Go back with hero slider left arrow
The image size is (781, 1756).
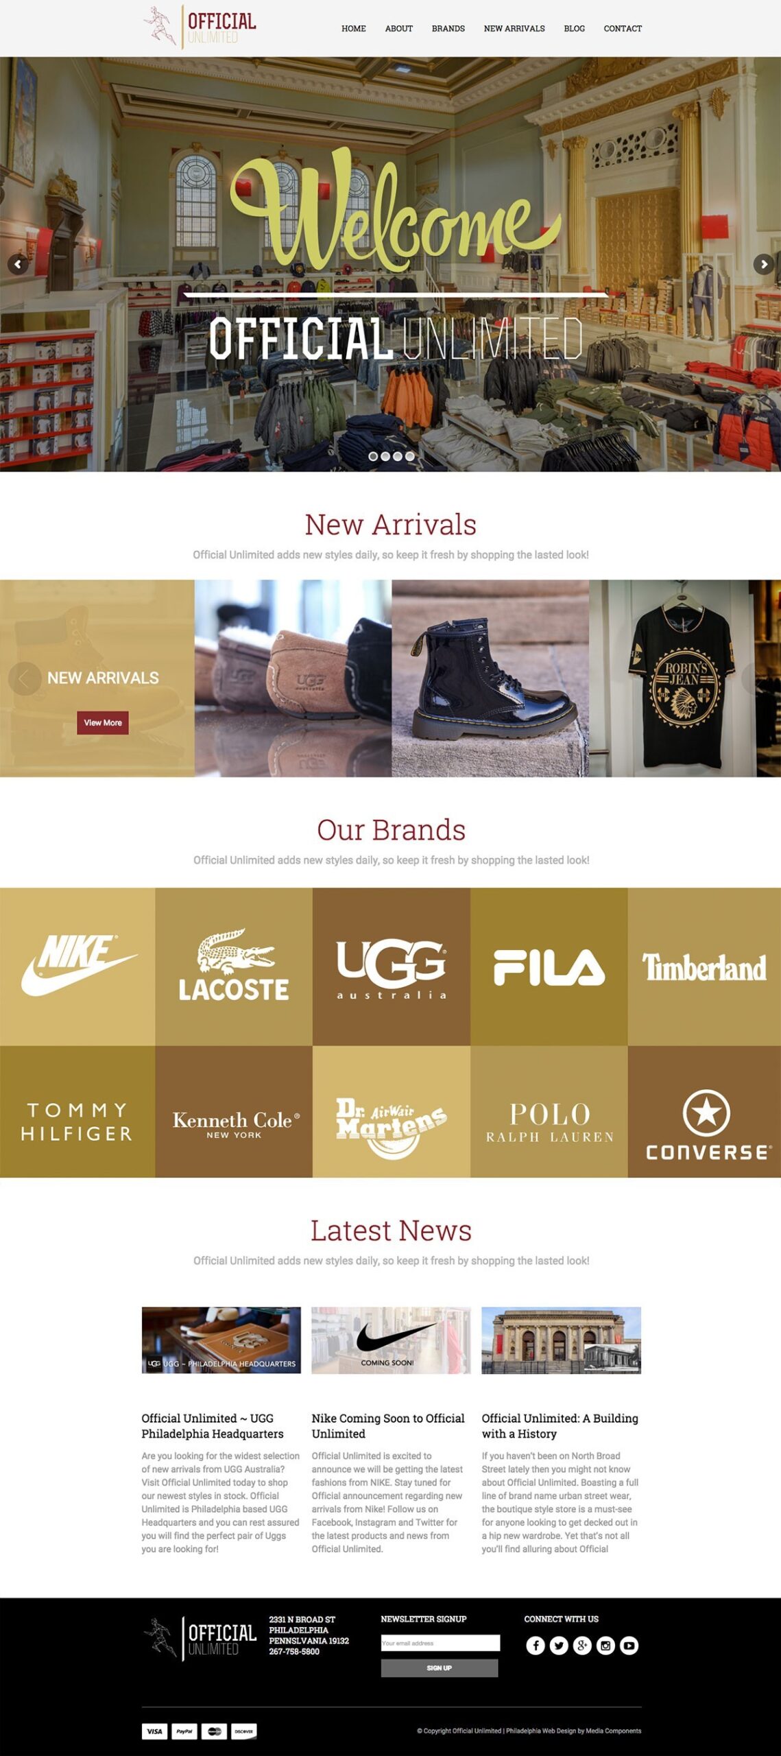pos(18,264)
